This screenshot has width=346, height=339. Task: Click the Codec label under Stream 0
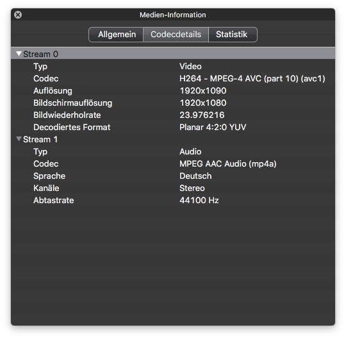coord(46,79)
